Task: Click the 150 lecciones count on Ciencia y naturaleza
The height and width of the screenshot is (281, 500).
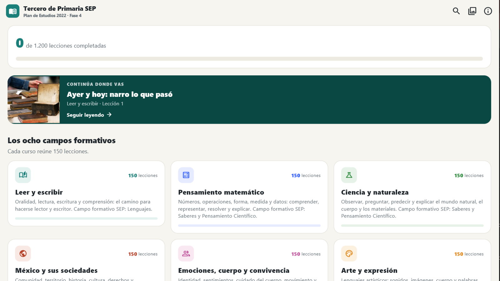Action: click(x=469, y=175)
